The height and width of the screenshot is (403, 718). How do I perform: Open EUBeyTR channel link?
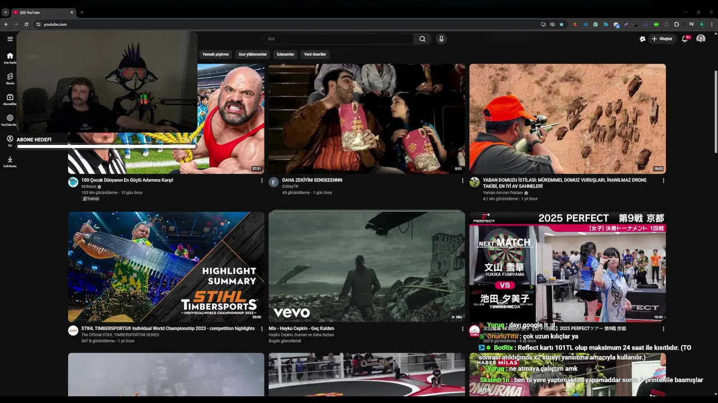[290, 186]
